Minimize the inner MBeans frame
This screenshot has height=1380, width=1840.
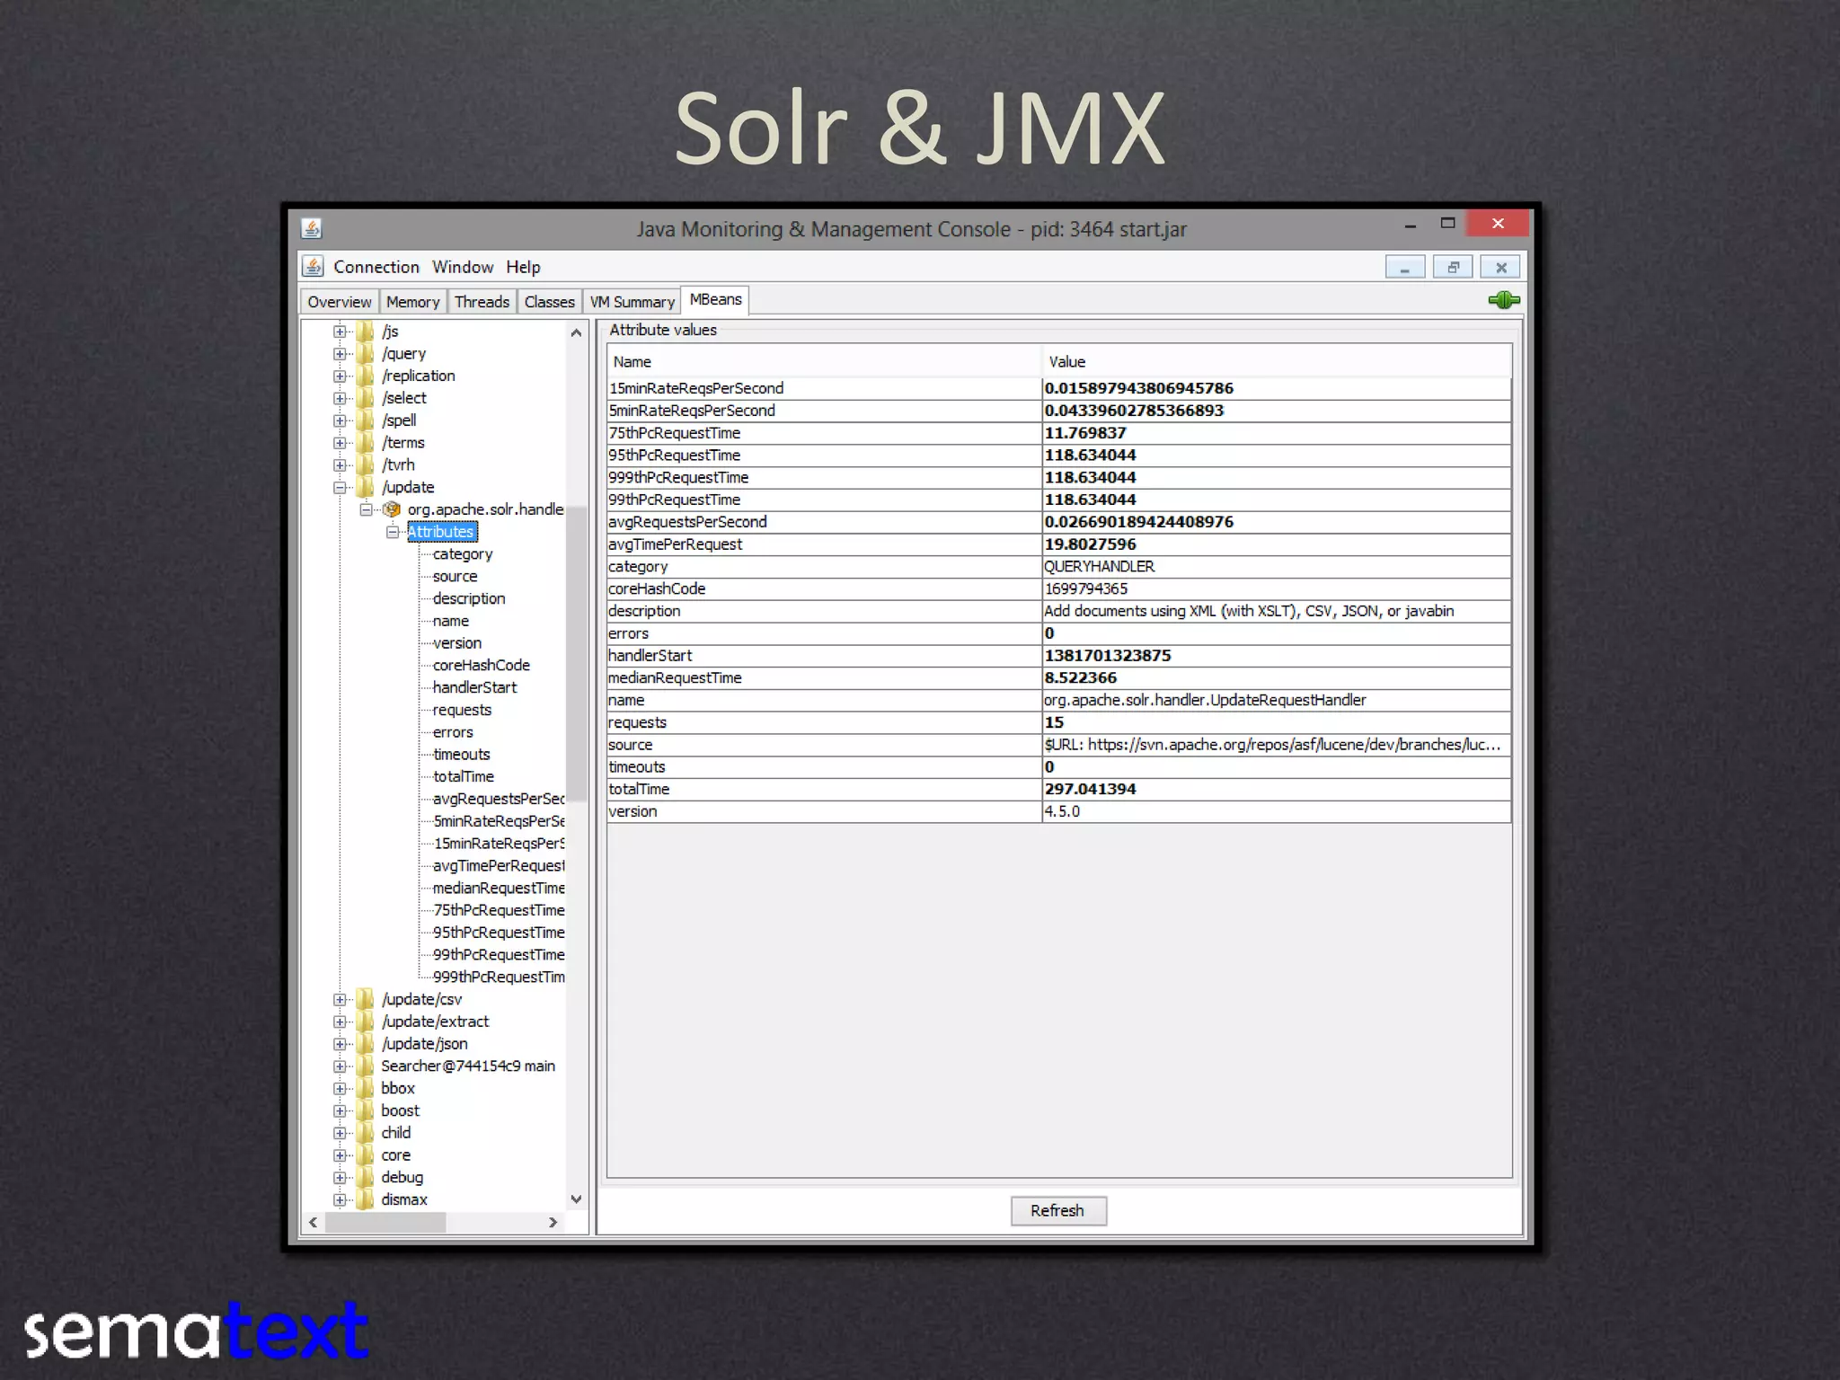tap(1405, 268)
